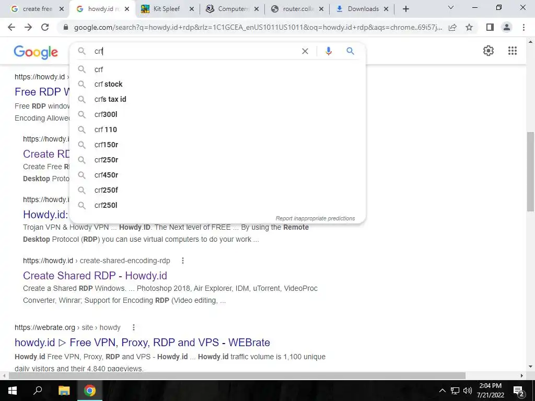Open the network status tray icon
535x401 pixels.
(x=455, y=391)
